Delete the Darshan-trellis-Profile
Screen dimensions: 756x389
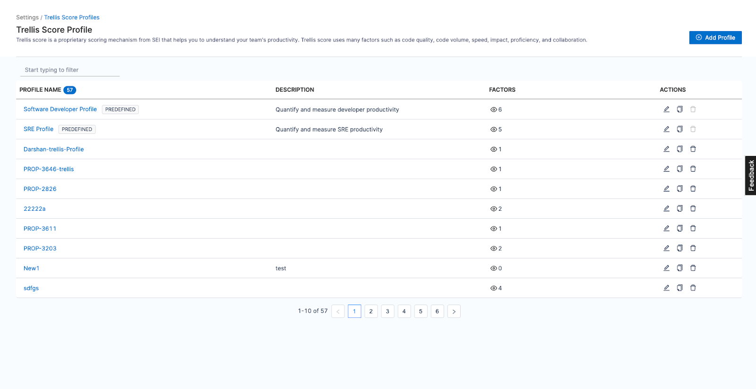tap(693, 149)
